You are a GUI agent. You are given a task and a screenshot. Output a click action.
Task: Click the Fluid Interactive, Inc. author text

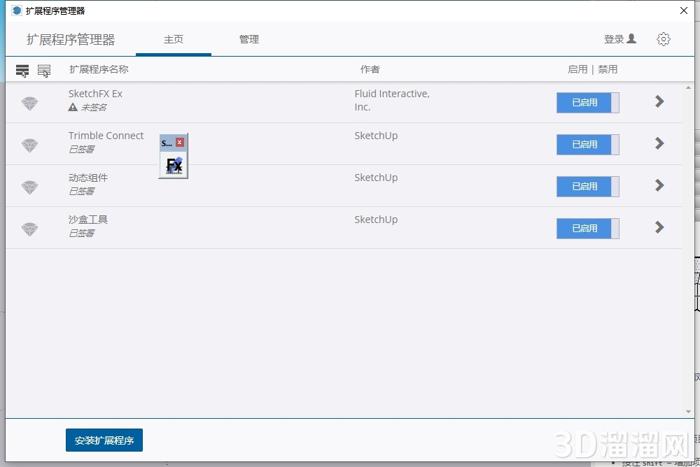[x=392, y=101]
